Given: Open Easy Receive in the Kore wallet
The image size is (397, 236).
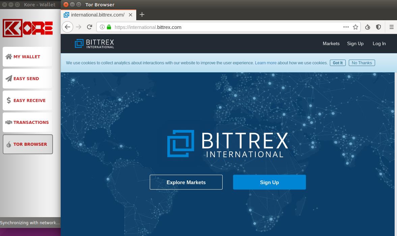Looking at the screenshot, I should click(x=29, y=100).
